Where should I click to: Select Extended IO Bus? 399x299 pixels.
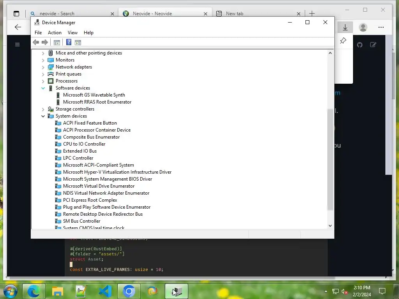tap(80, 151)
